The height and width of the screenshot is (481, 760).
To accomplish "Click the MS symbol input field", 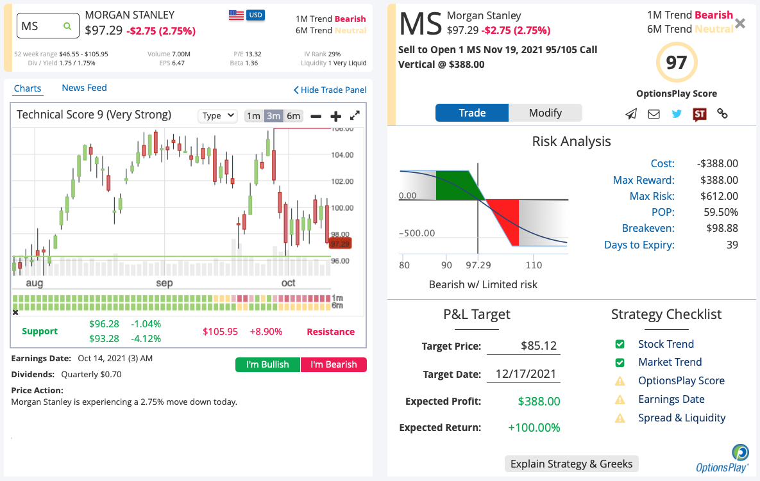I will [x=48, y=26].
